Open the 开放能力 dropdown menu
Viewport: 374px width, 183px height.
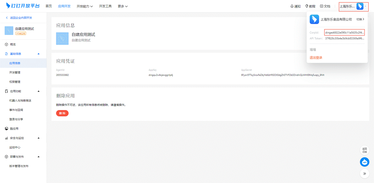click(85, 6)
